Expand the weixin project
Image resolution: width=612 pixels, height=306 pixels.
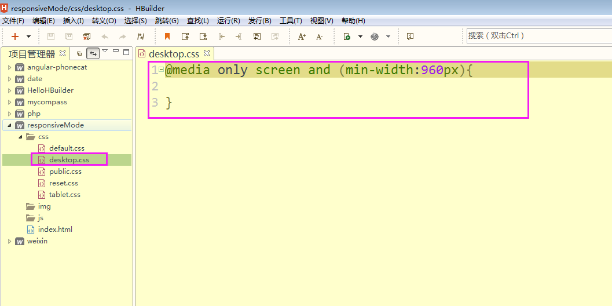10,241
